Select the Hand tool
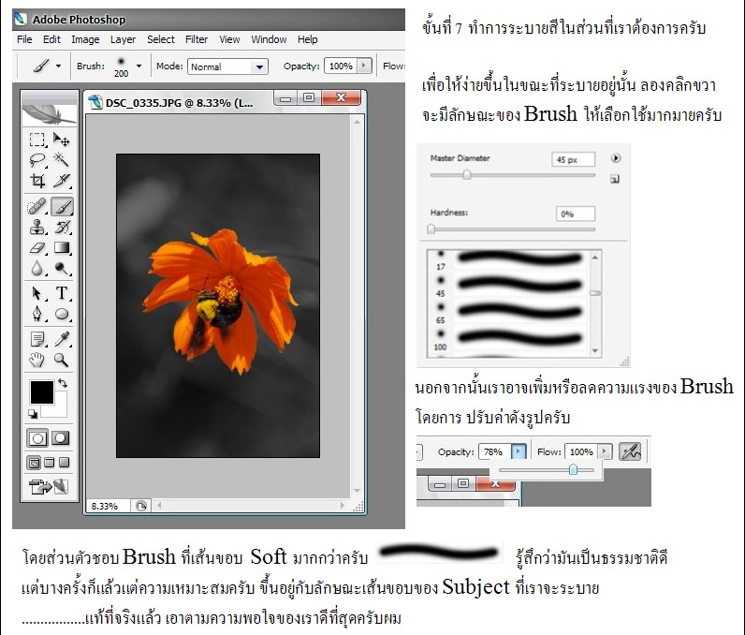The width and height of the screenshot is (745, 635). click(37, 360)
